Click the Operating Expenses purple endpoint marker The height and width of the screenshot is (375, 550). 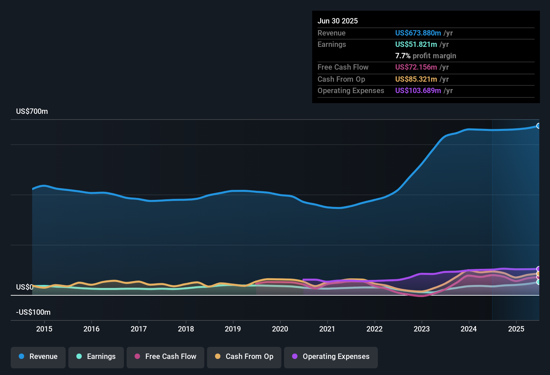[539, 269]
